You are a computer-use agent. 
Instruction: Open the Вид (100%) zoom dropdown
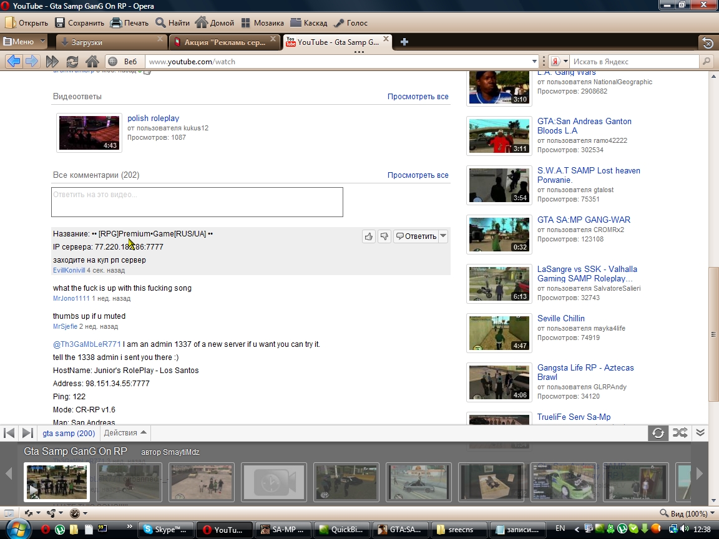[x=687, y=513]
